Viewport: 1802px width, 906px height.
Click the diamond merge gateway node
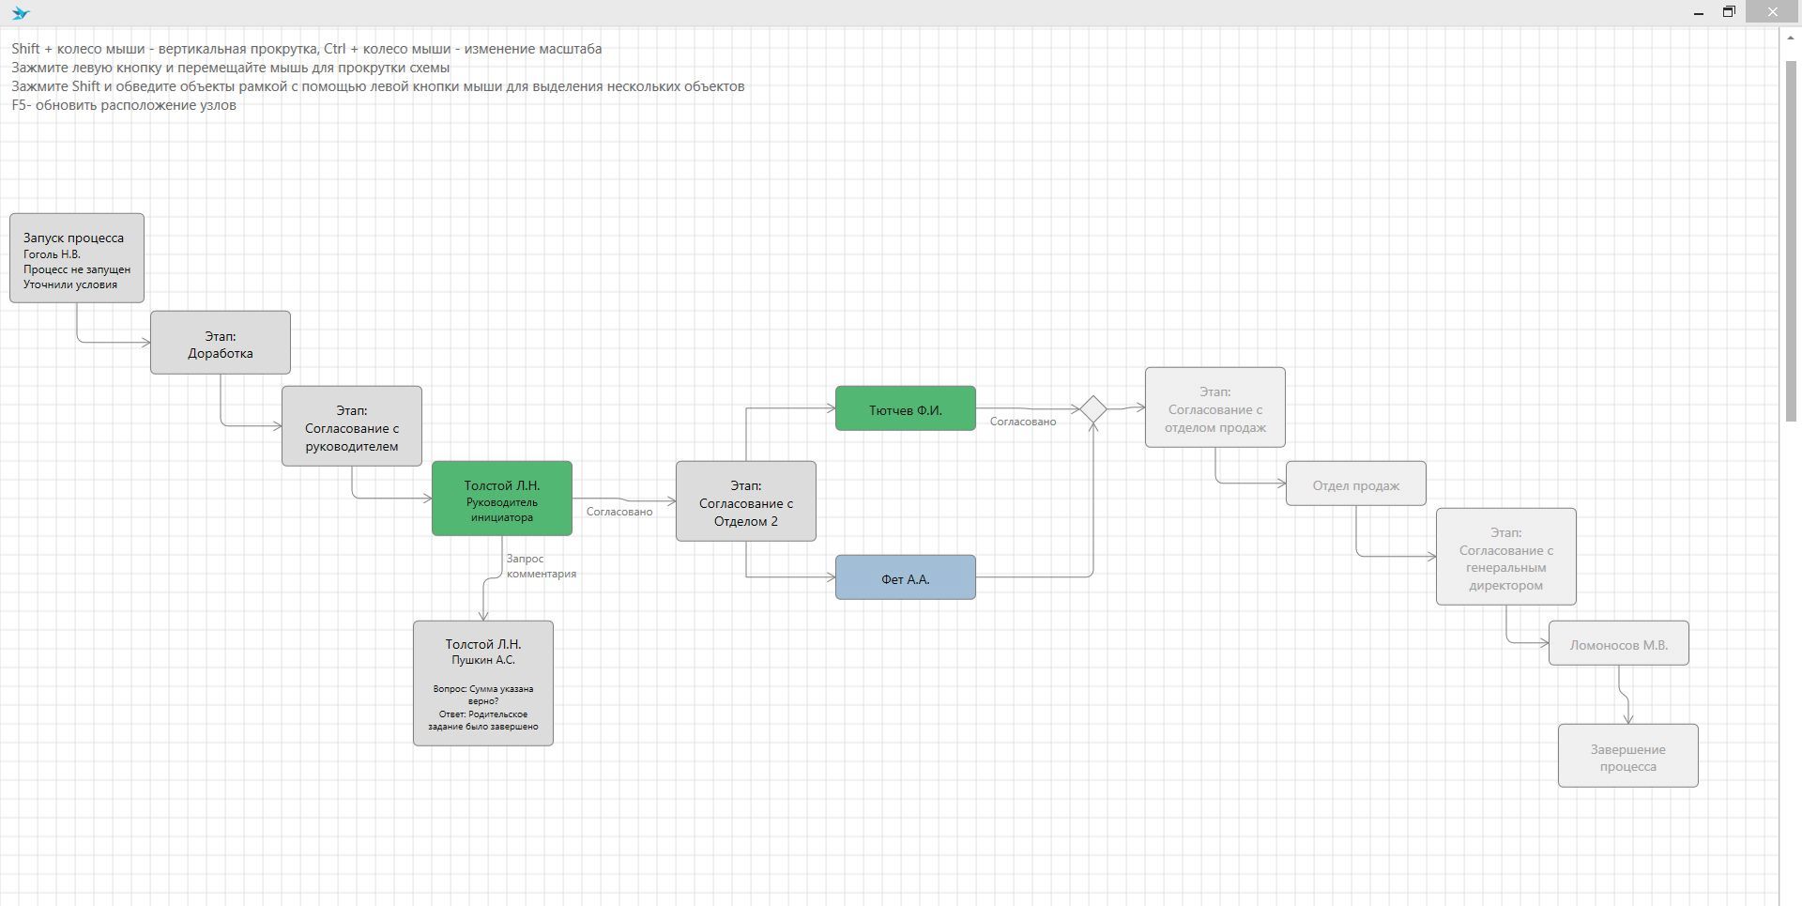pos(1092,409)
